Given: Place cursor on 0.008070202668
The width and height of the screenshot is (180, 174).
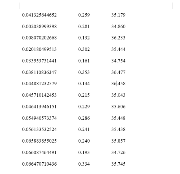Looking at the screenshot, I should 40,38.
